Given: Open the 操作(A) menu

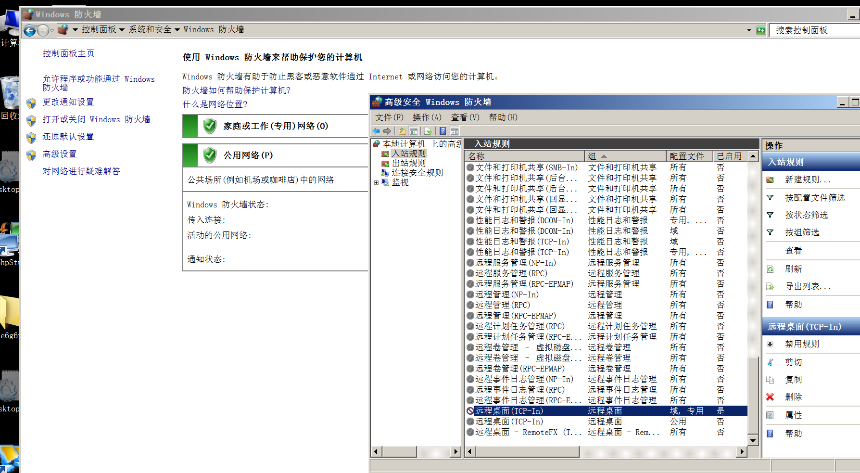Looking at the screenshot, I should (427, 117).
